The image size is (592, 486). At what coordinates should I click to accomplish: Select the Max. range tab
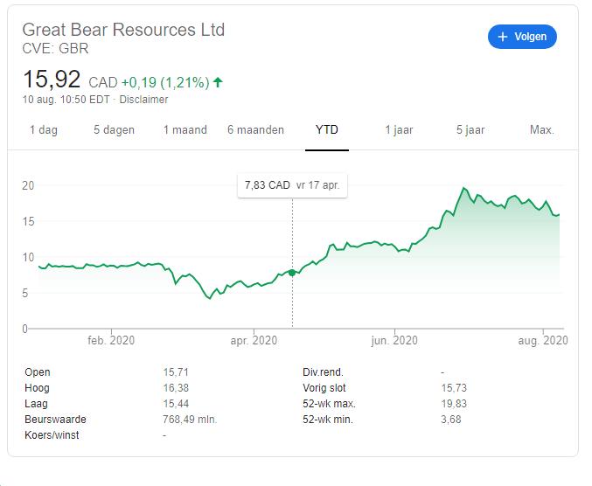[542, 129]
